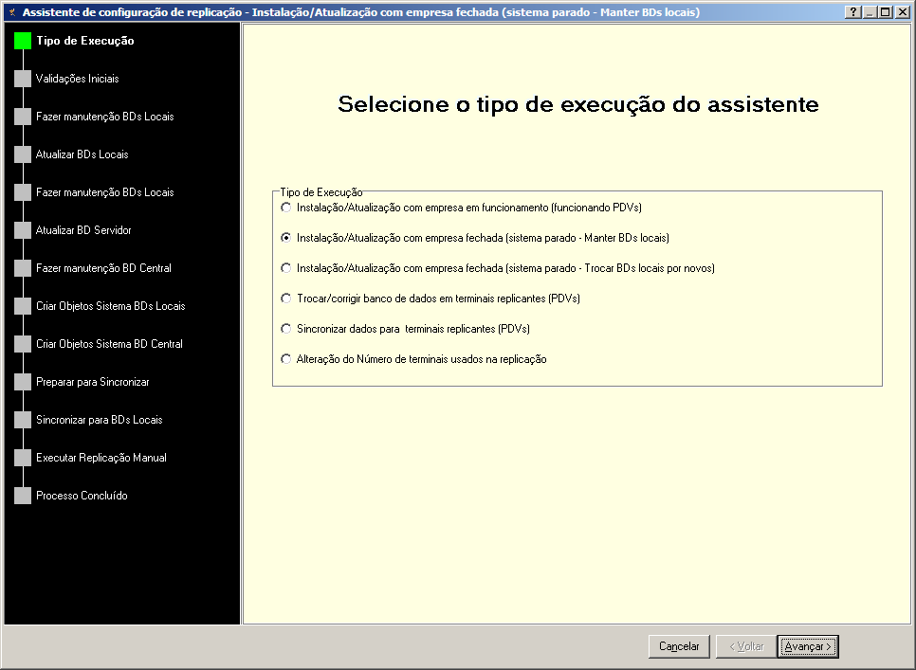Choose Sincronizar dados para terminais replicantes

click(x=287, y=329)
